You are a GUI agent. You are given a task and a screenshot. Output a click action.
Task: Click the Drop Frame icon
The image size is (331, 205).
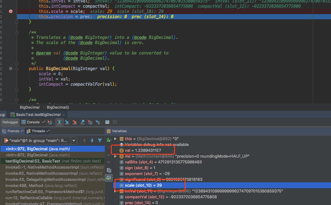(x=90, y=122)
